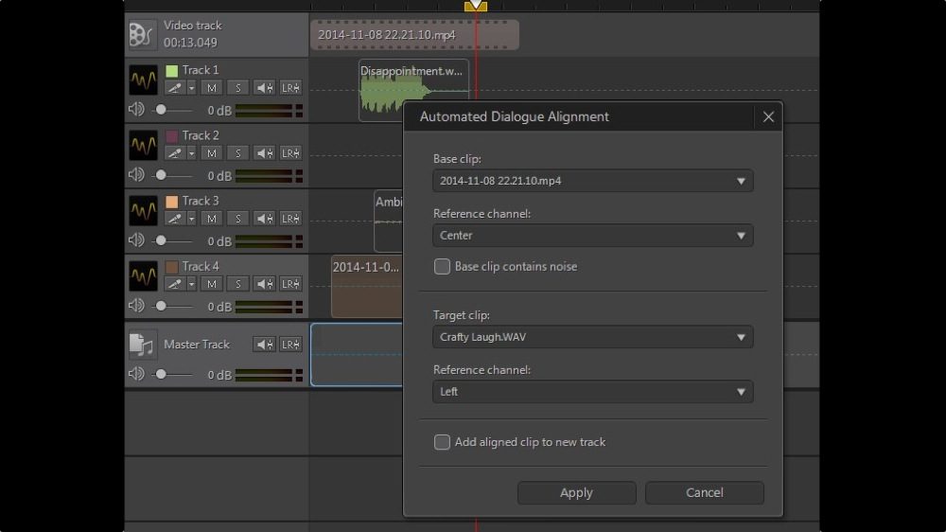Viewport: 946px width, 532px height.
Task: Click Track 2 volume slider knob
Action: [161, 175]
